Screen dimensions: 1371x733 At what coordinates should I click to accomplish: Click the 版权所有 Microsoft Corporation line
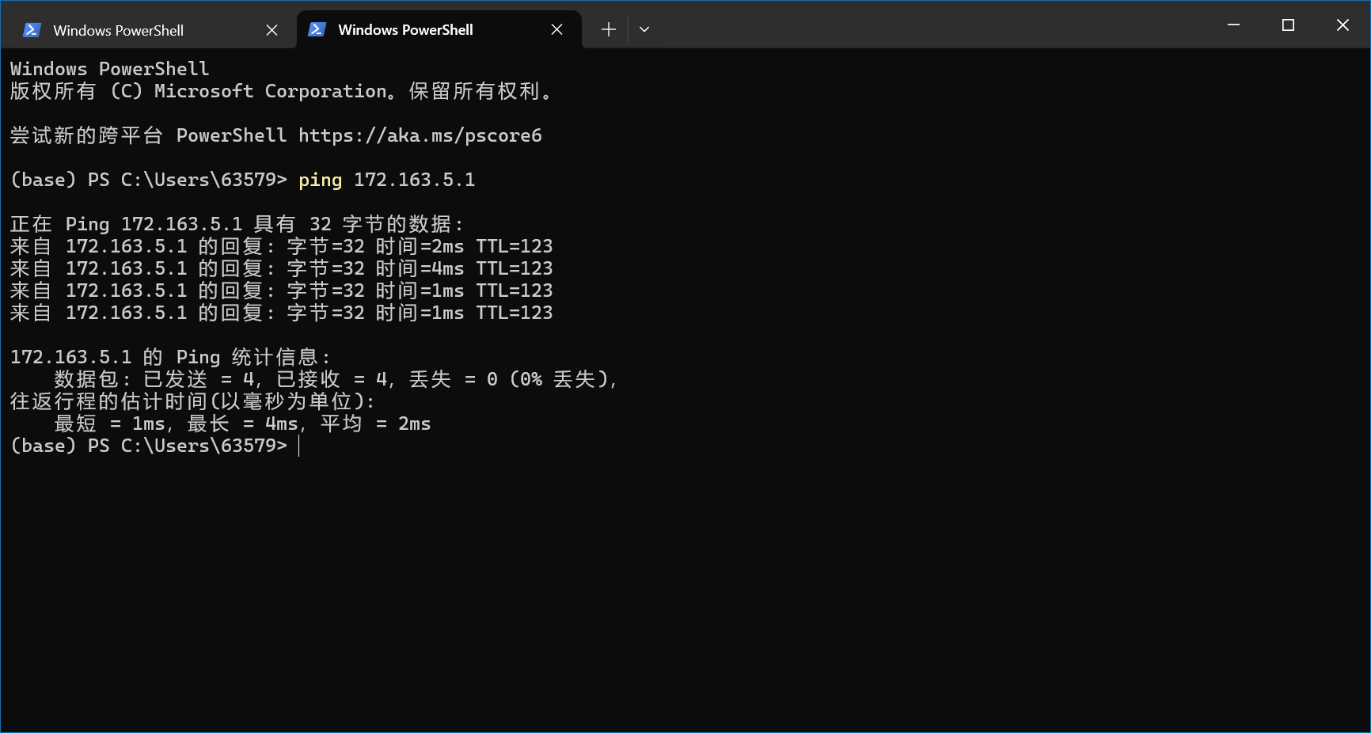click(x=281, y=91)
